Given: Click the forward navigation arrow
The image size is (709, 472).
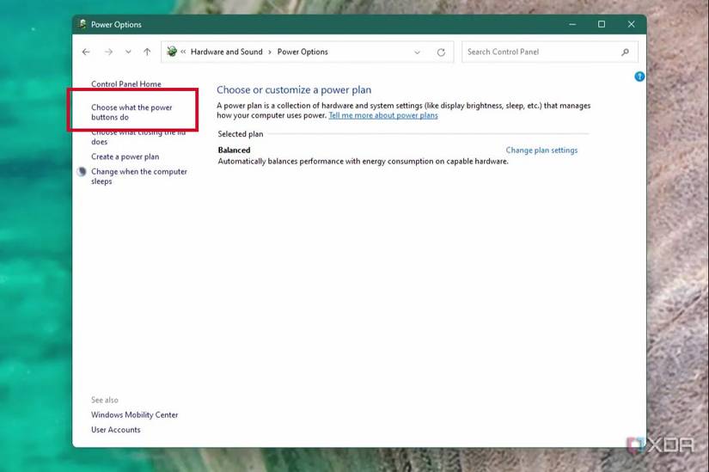Looking at the screenshot, I should coord(108,52).
